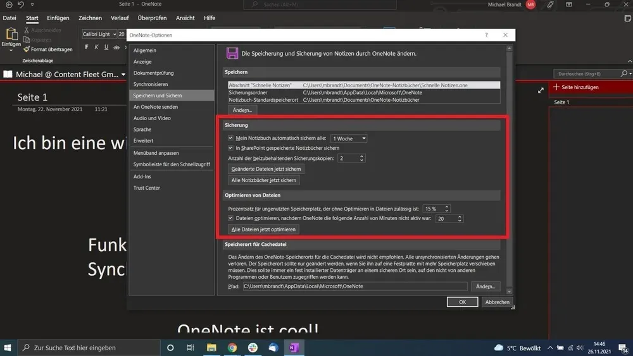Select Anzeige options category
The height and width of the screenshot is (356, 633).
point(172,62)
